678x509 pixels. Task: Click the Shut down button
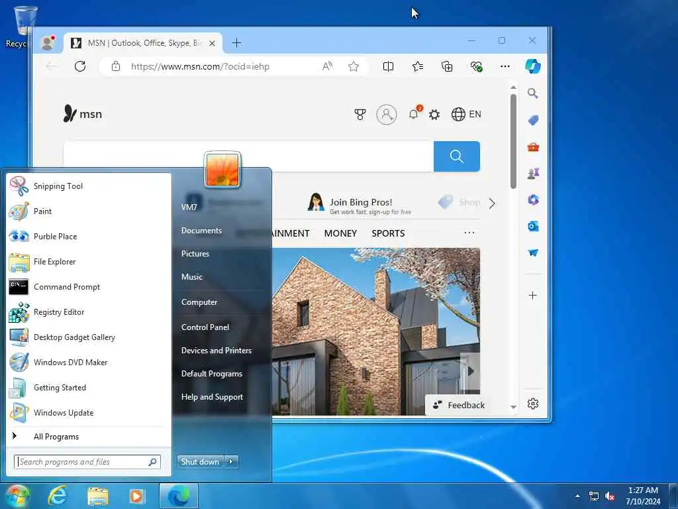coord(200,462)
